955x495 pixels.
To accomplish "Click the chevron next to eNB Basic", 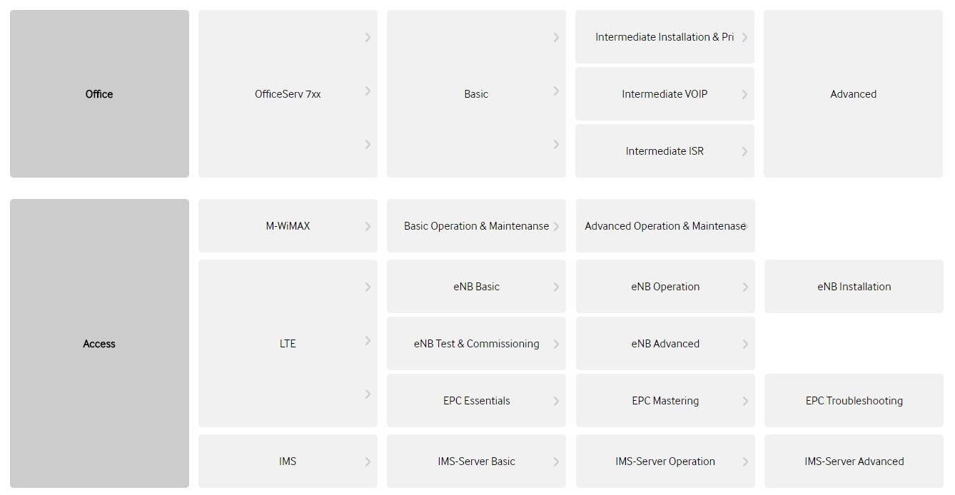I will coord(556,287).
